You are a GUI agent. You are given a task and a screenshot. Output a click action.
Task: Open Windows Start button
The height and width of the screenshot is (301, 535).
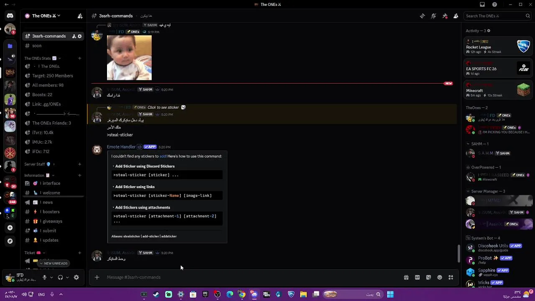click(390, 294)
